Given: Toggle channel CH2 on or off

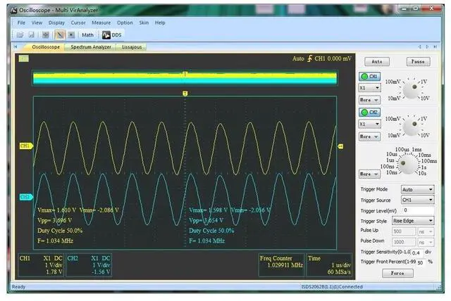Looking at the screenshot, I should click(371, 112).
